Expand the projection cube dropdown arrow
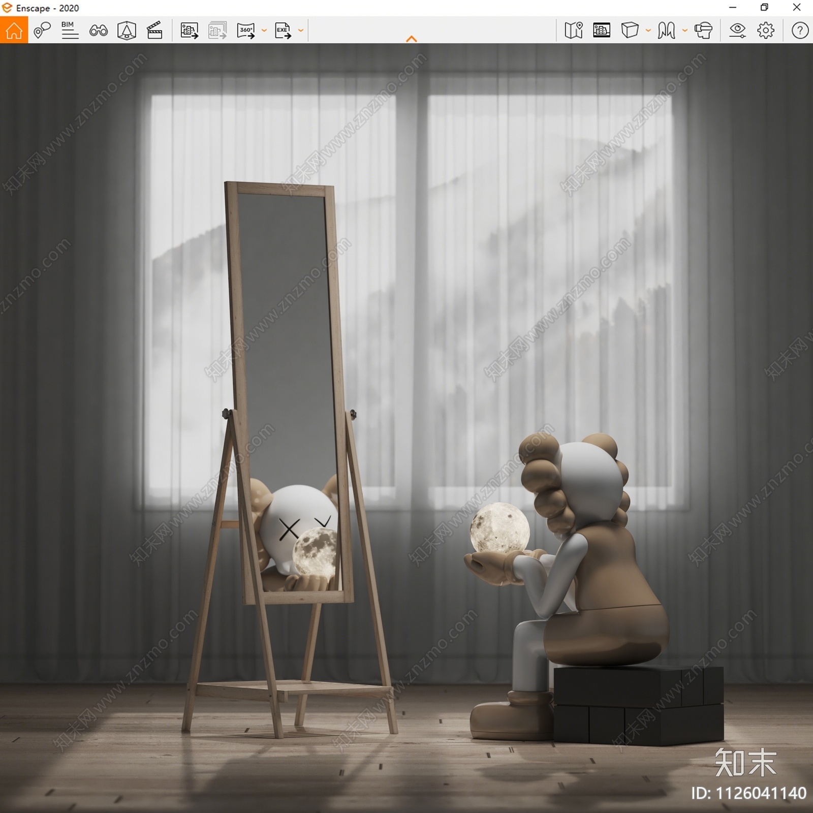The width and height of the screenshot is (813, 813). [648, 30]
